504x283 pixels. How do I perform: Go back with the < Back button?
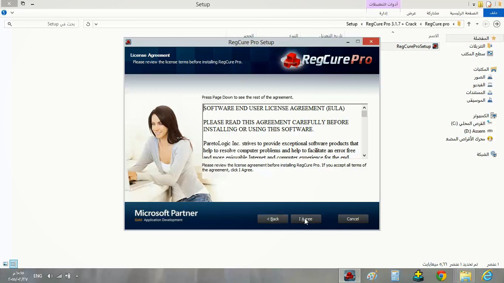pos(273,219)
